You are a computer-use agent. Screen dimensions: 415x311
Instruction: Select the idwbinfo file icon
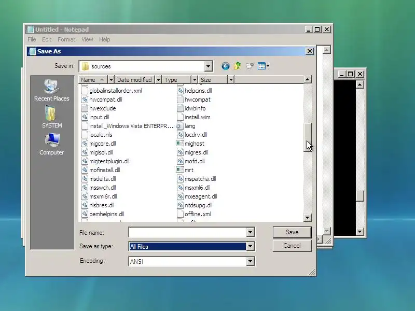coord(180,108)
